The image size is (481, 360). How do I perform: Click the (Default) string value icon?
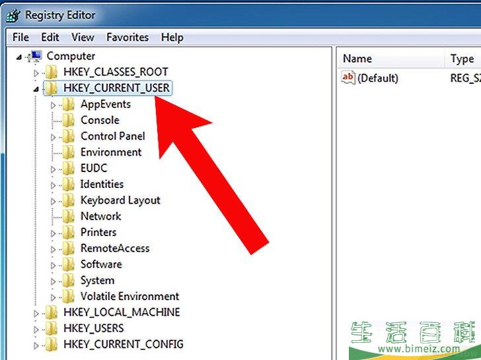(348, 78)
